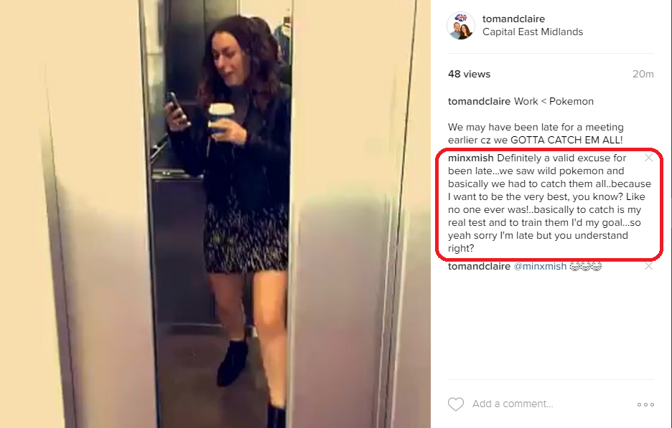Click the laughing emojis in reply
Viewport: 672px width, 428px height.
click(585, 266)
